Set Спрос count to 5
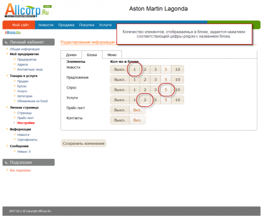The image size is (263, 216). (x=166, y=90)
